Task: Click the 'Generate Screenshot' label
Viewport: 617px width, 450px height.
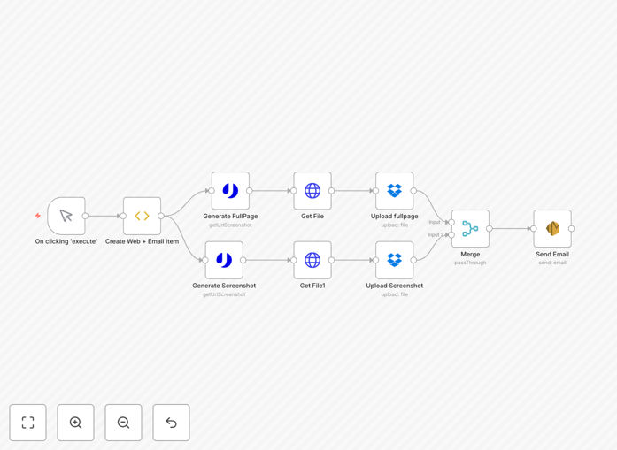Action: (x=224, y=286)
